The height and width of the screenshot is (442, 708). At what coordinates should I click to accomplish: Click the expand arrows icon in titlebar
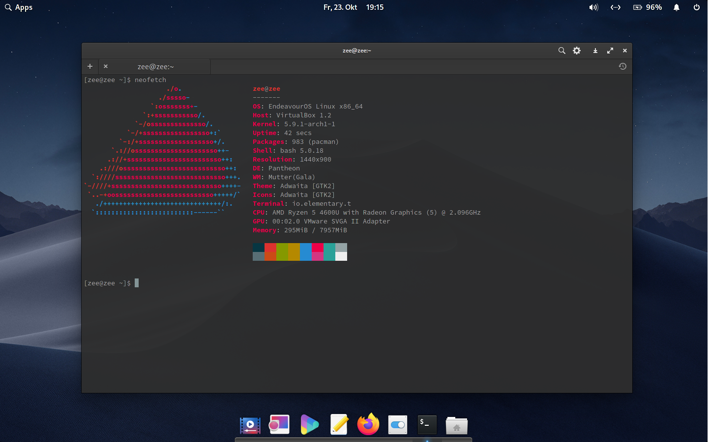point(610,51)
